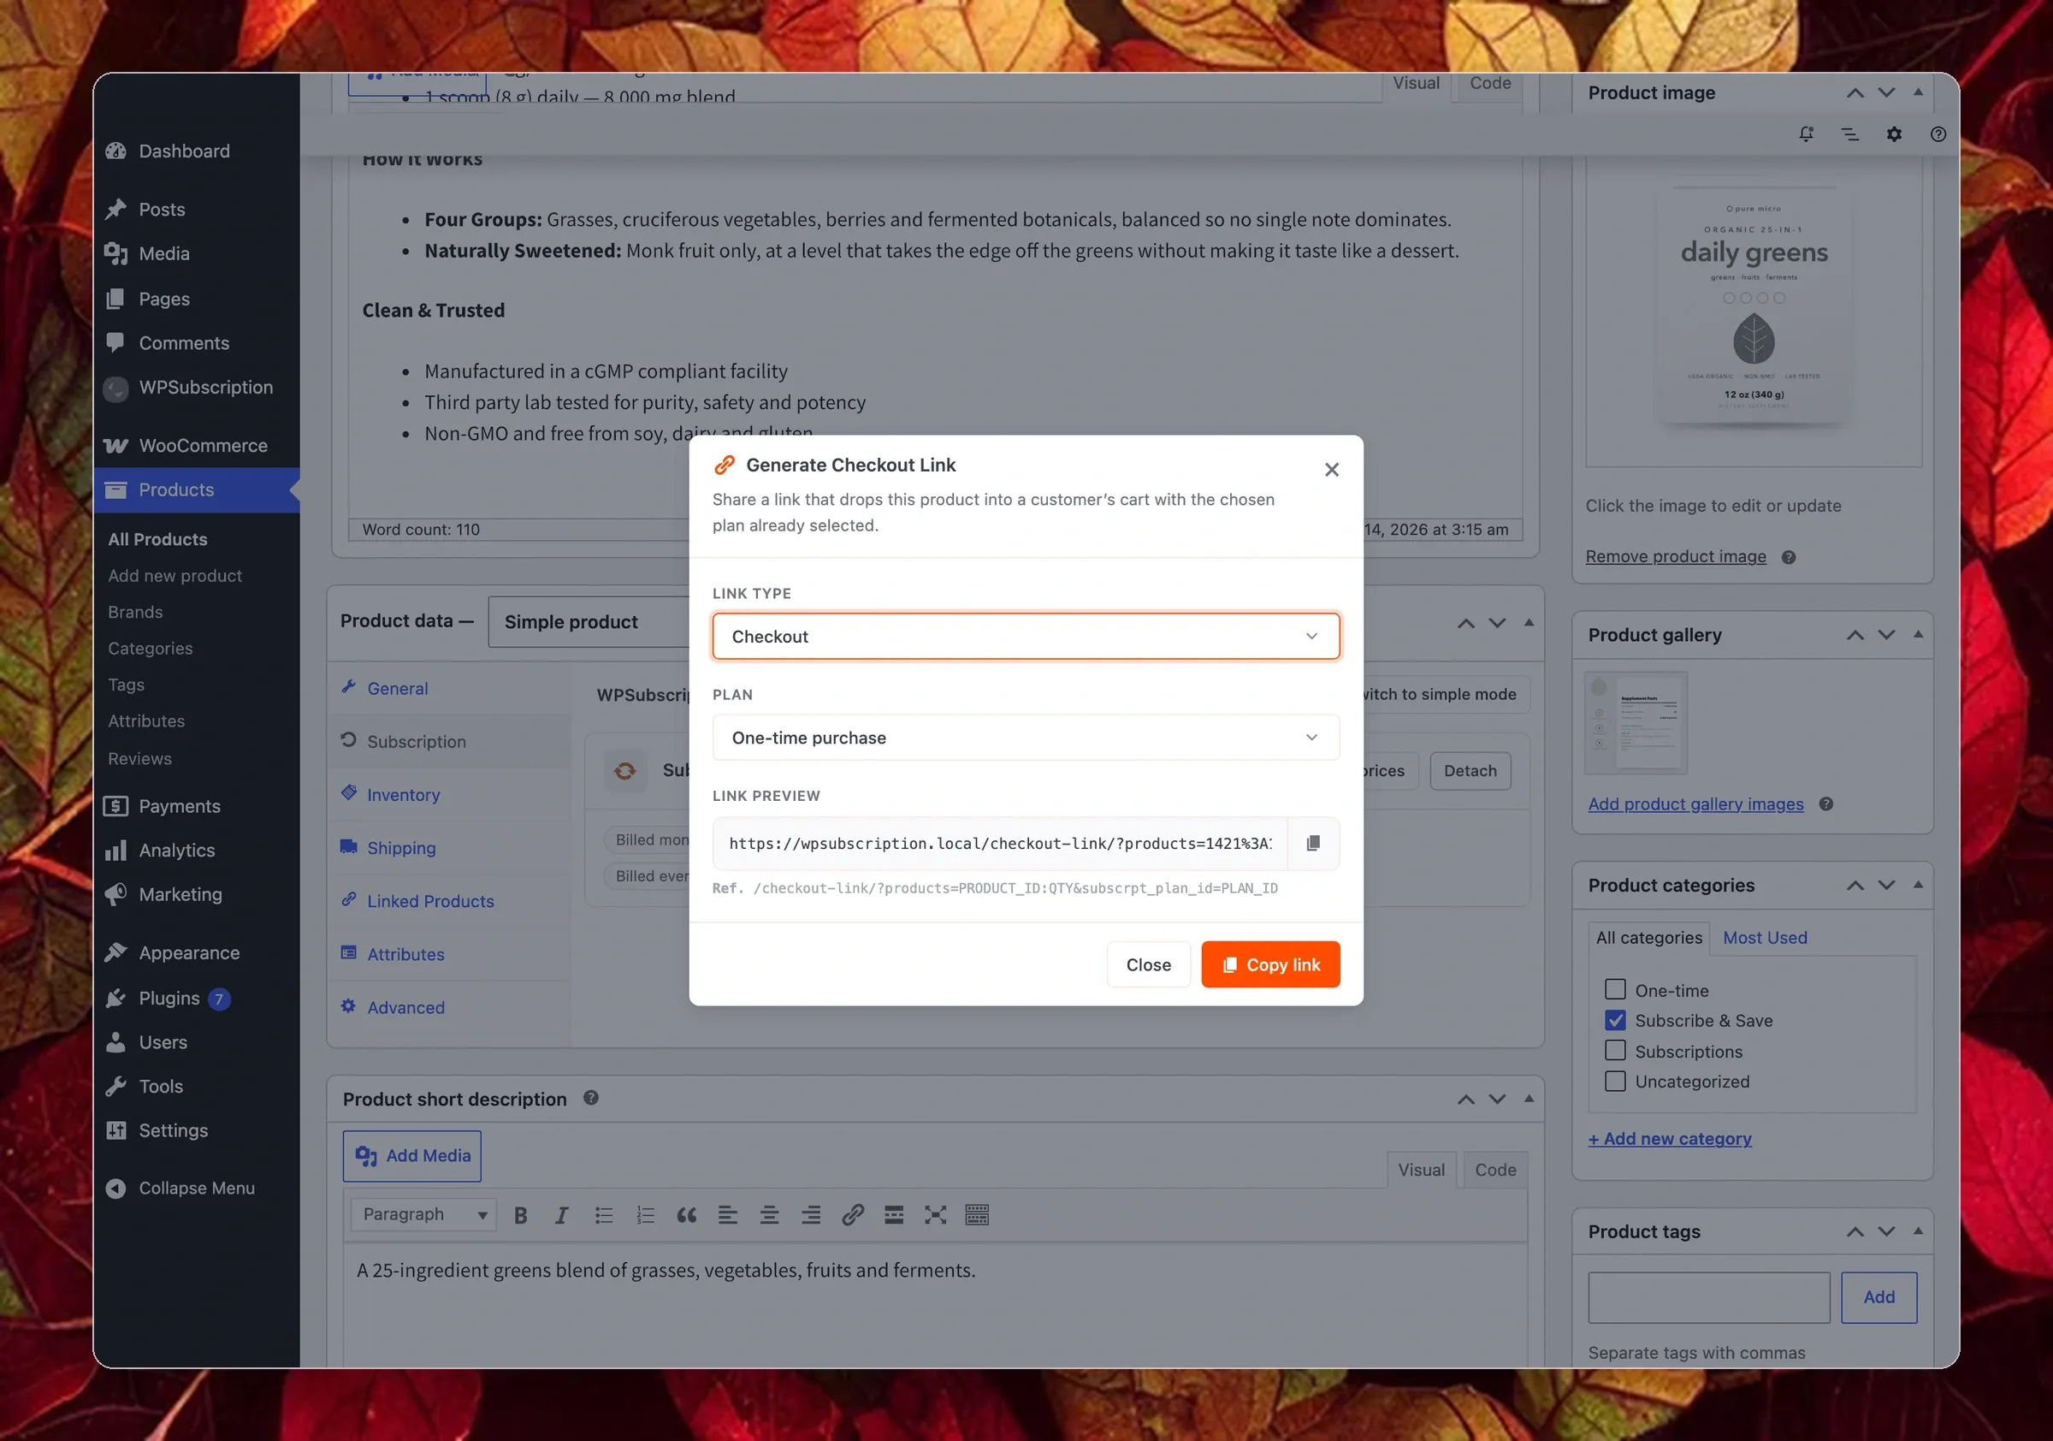The height and width of the screenshot is (1441, 2053).
Task: Click the Close button in the dialog
Action: point(1148,964)
